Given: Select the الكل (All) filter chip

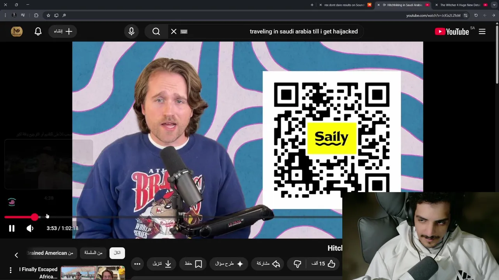Looking at the screenshot, I should pyautogui.click(x=117, y=253).
